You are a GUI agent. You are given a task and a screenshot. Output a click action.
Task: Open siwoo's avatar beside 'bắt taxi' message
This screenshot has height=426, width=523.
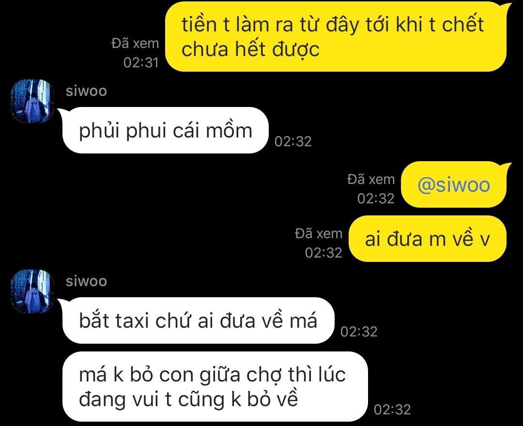click(32, 291)
